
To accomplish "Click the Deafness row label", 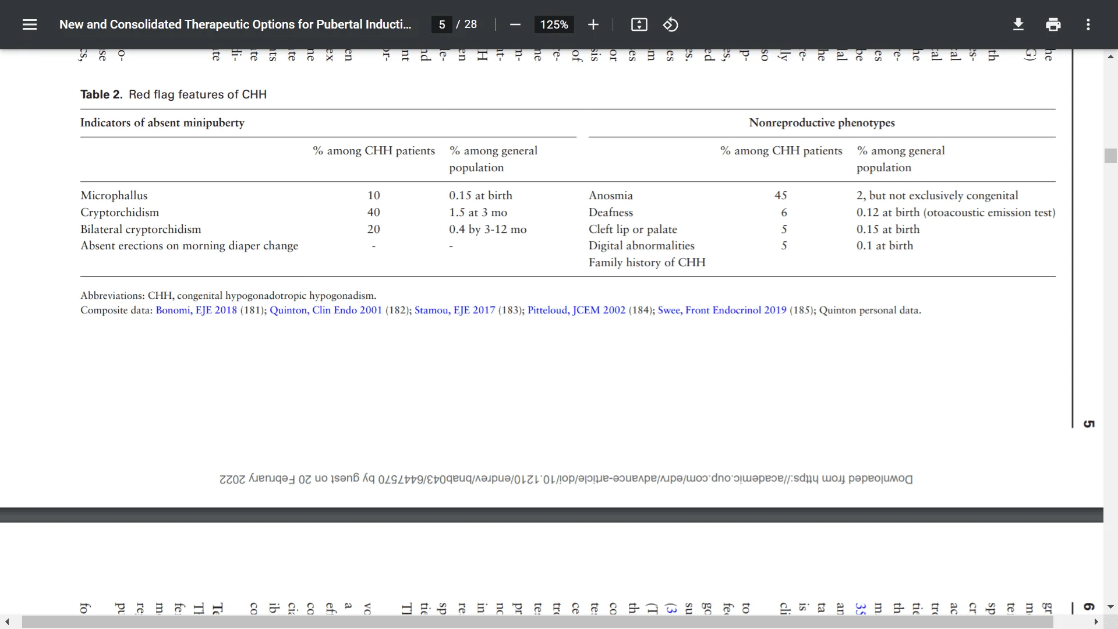I will point(611,213).
